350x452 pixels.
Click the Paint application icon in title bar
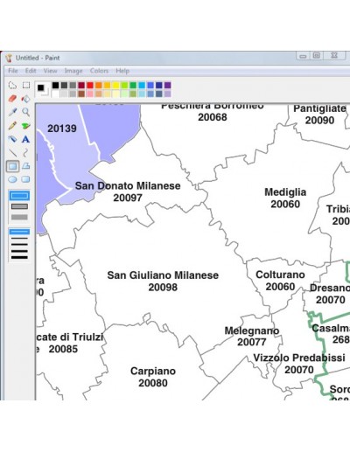9,58
